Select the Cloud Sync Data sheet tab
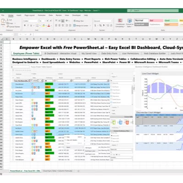 point(58,171)
